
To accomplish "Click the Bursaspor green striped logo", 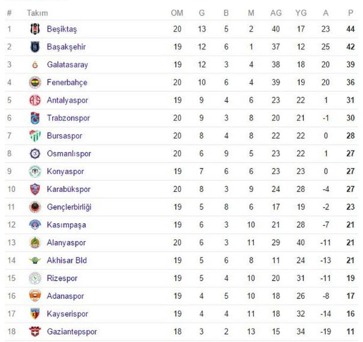I will click(35, 136).
